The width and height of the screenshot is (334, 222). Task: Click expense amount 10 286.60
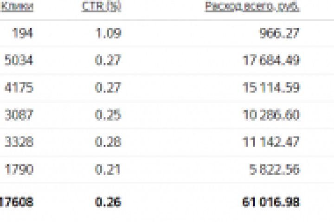click(x=271, y=114)
